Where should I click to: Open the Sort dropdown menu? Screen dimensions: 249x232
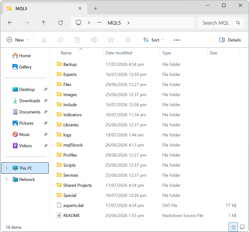pyautogui.click(x=153, y=40)
